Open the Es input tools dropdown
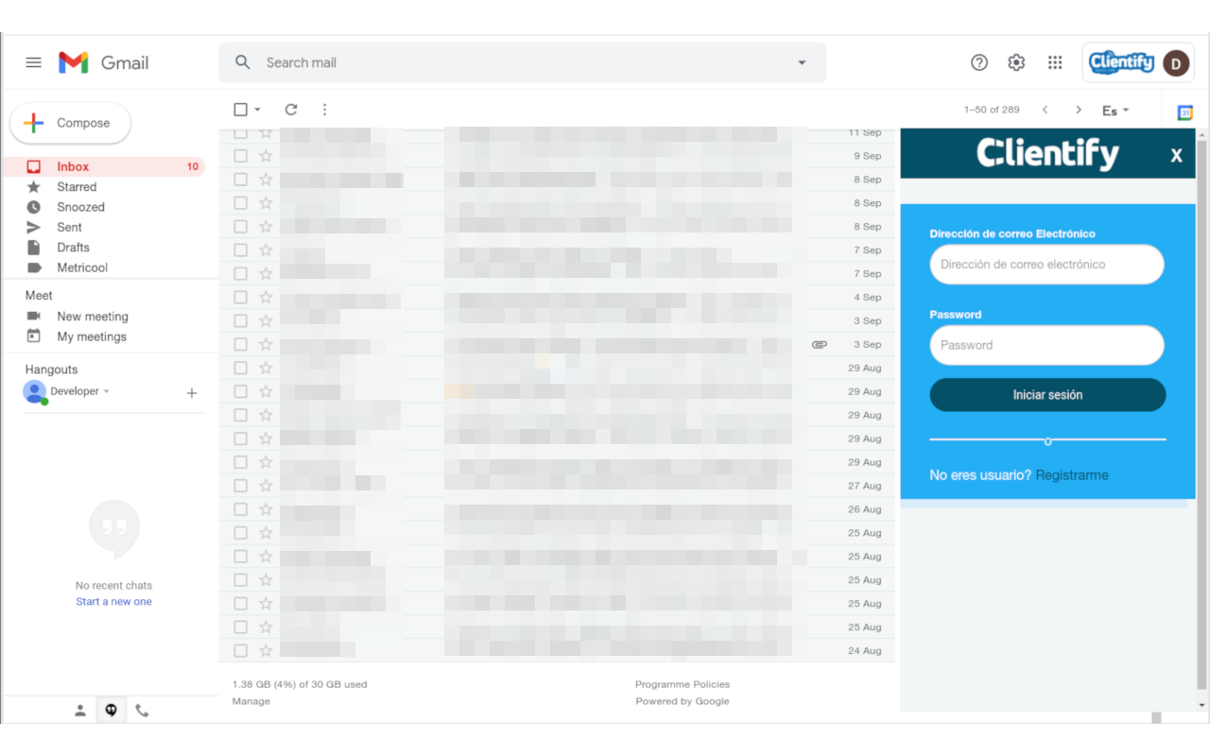Screen dimensions: 1210x756 pos(1115,111)
